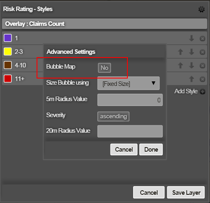Move style 2-3 up

pos(180,52)
